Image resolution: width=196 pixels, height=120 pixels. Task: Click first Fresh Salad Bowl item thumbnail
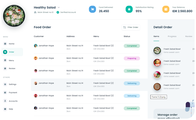pyautogui.click(x=157, y=50)
